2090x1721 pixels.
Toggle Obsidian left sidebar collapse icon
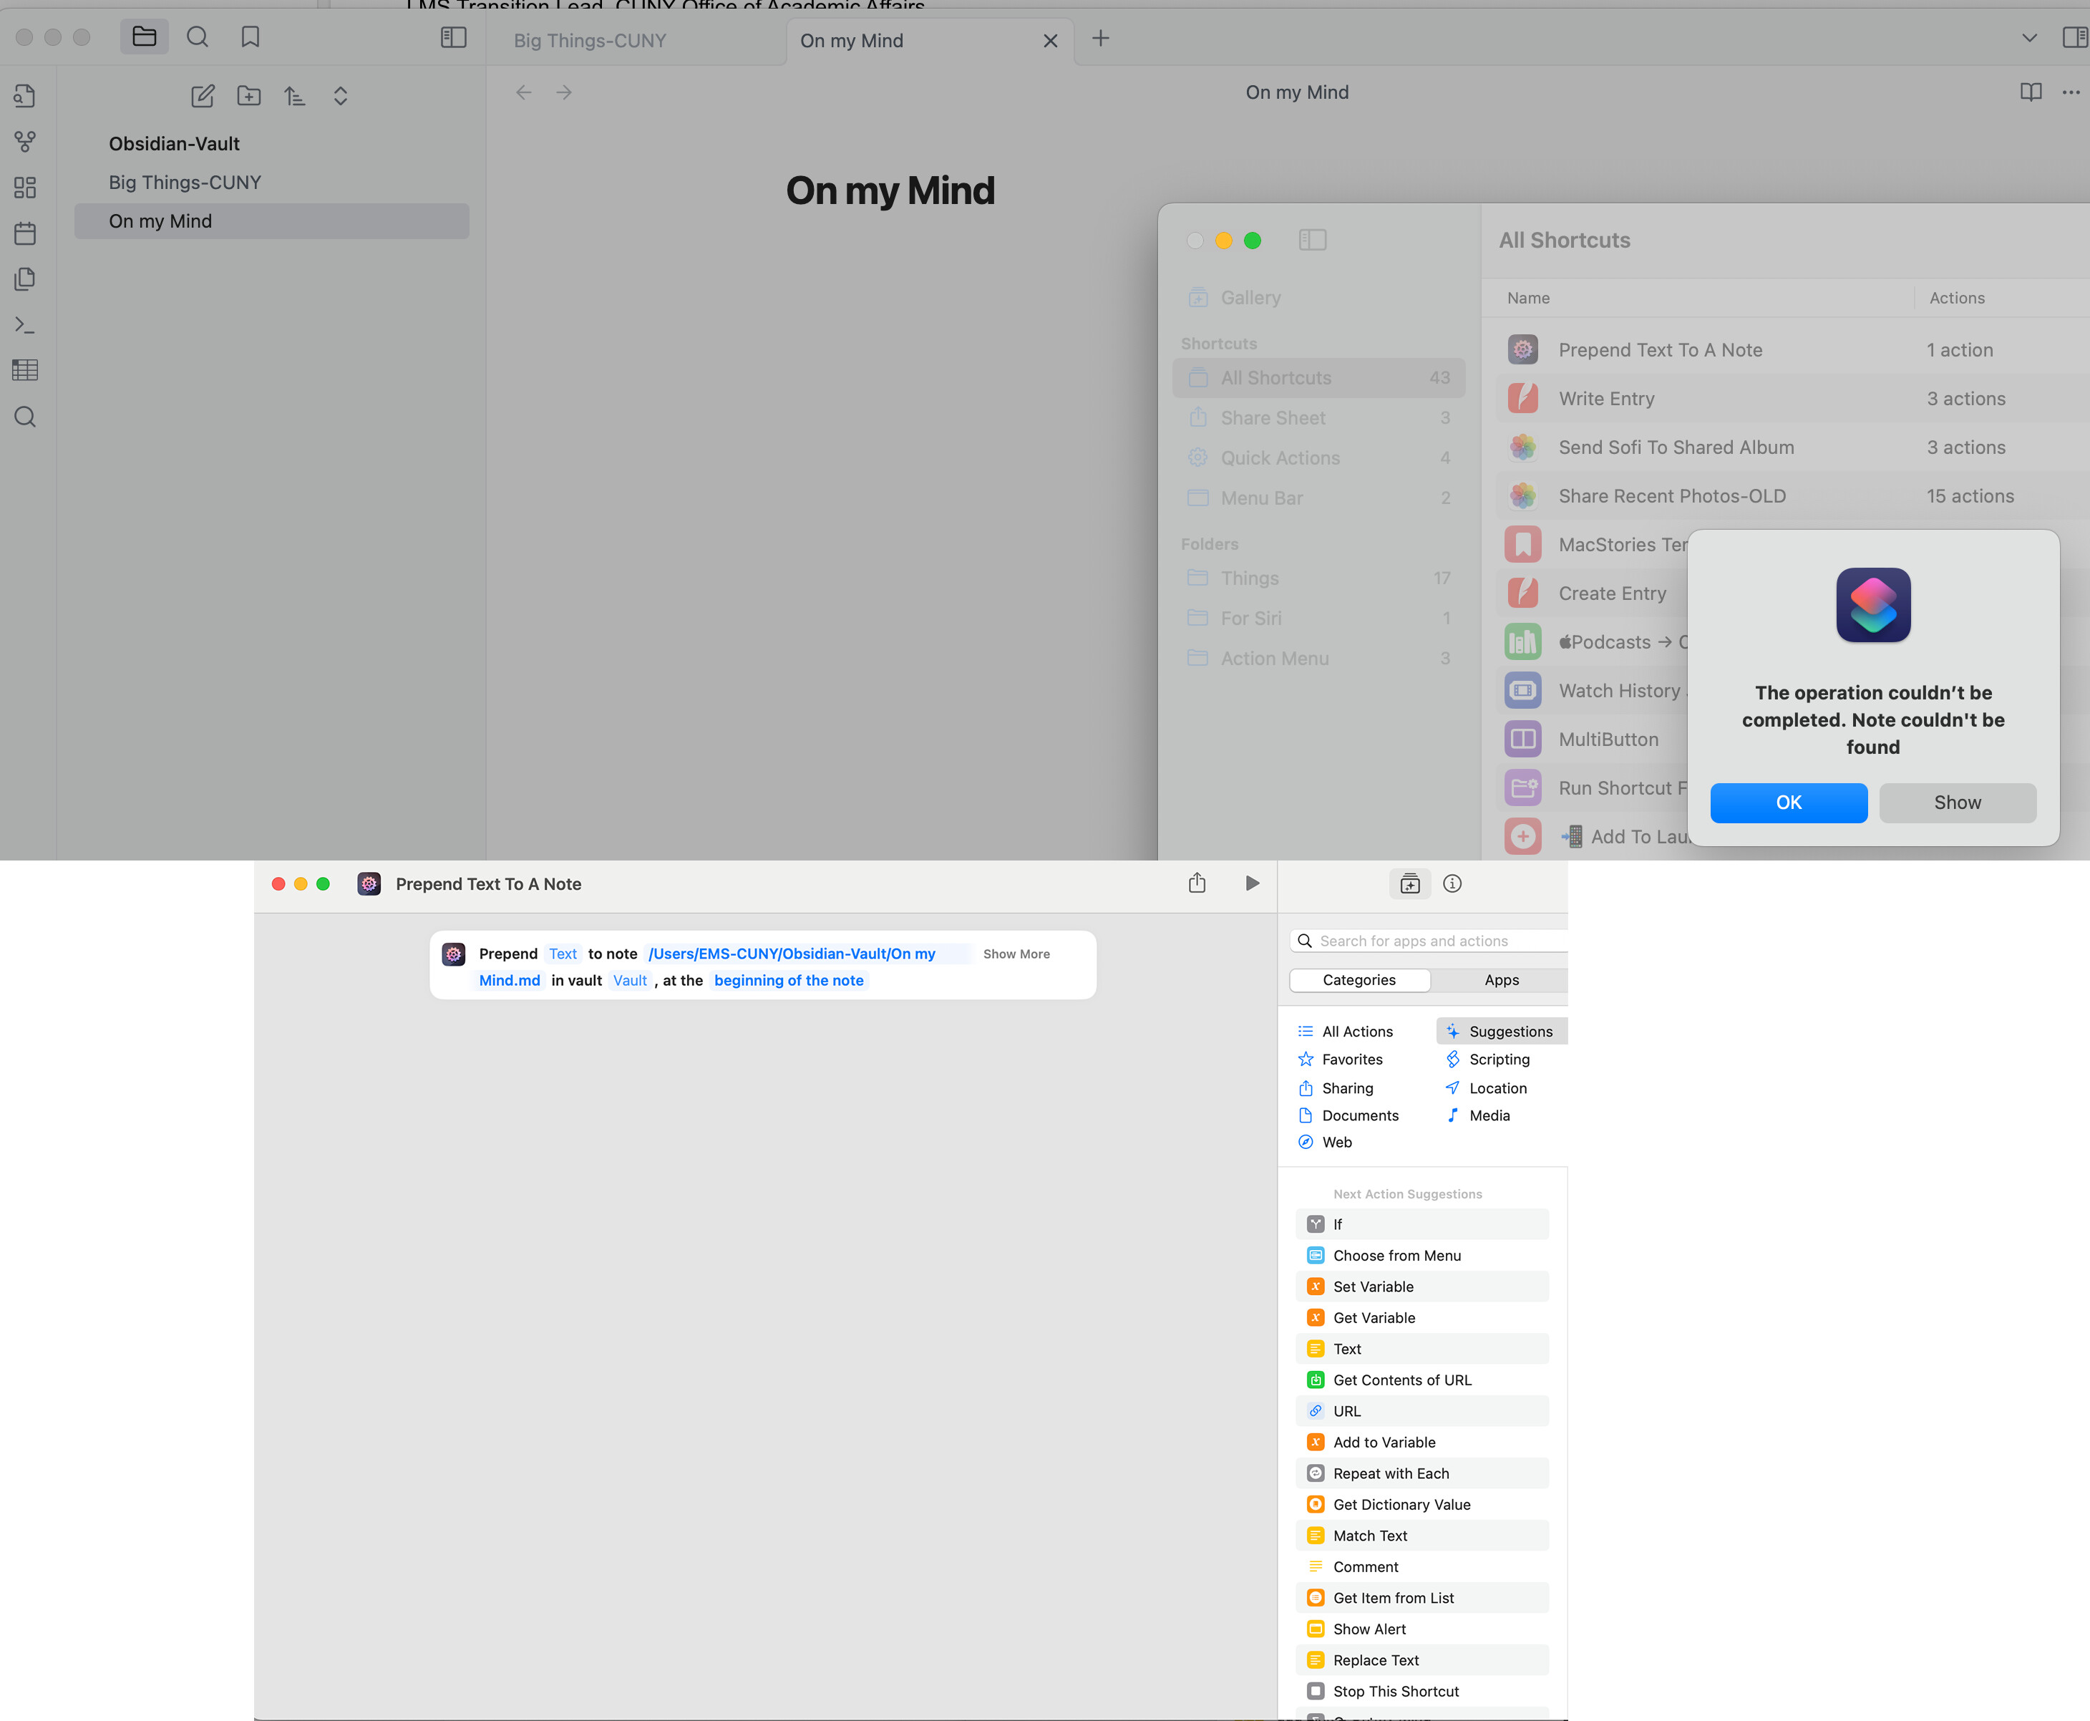pos(453,38)
